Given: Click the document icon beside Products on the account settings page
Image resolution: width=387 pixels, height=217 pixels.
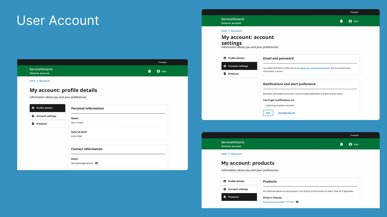Looking at the screenshot, I should pos(225,74).
